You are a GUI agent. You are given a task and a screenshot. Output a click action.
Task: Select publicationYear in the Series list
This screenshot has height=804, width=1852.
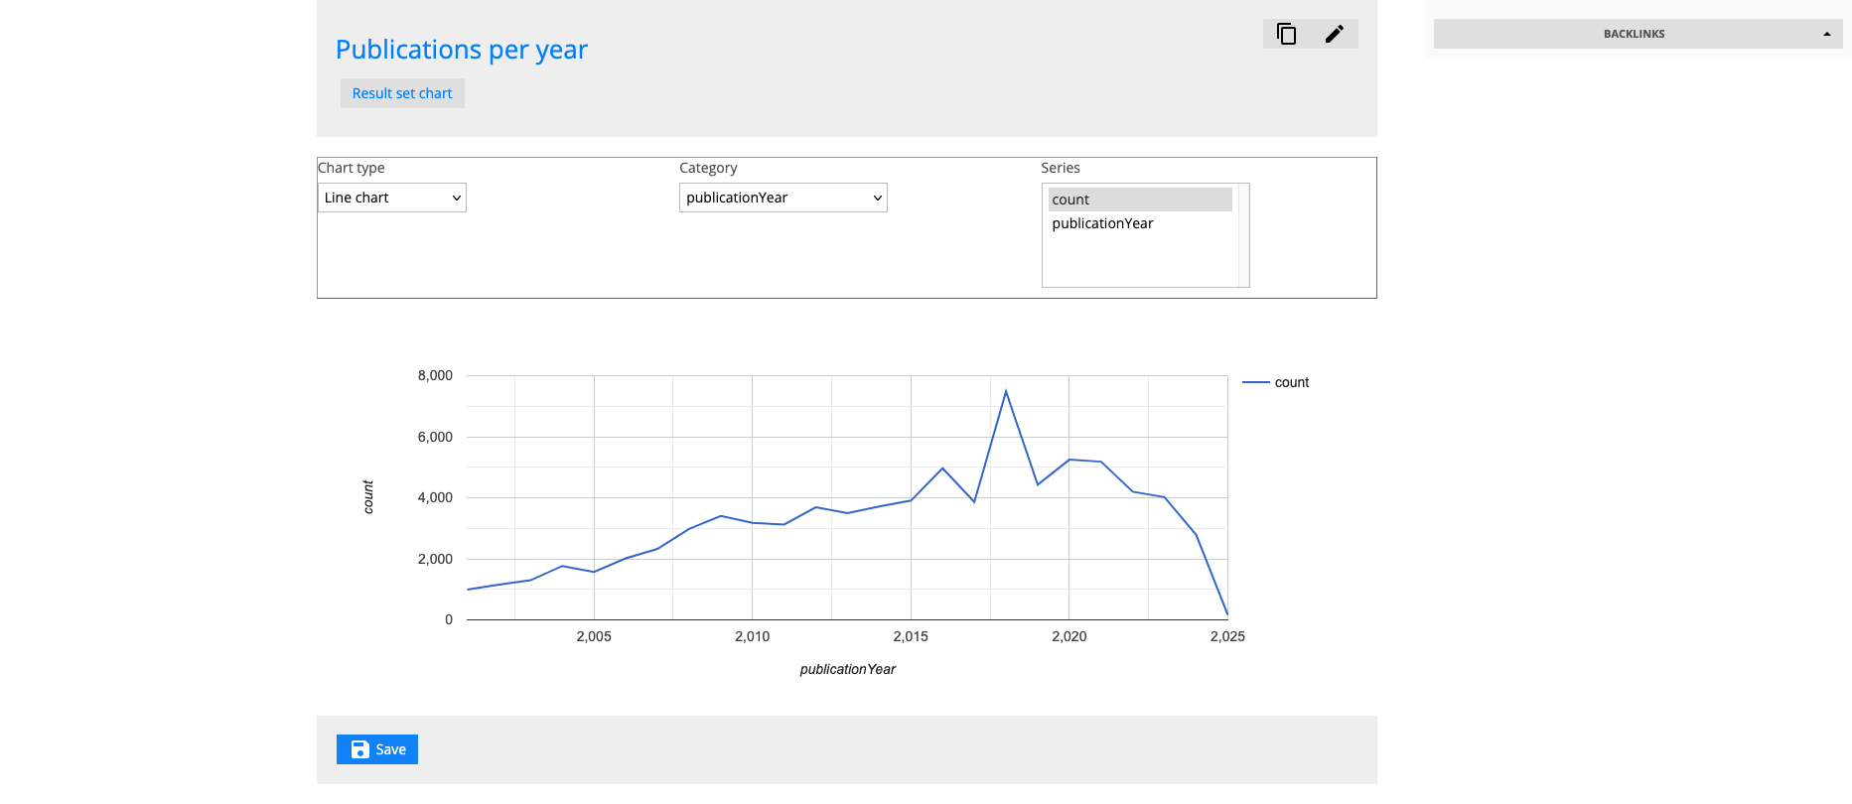(1102, 223)
